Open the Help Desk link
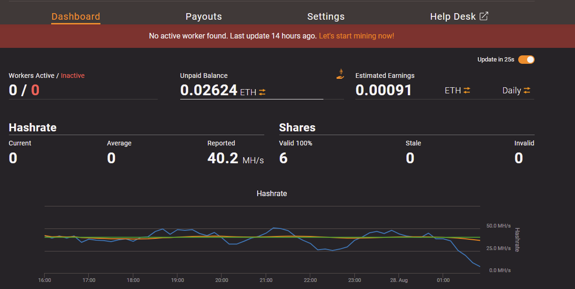Viewport: 575px width, 289px height. [452, 16]
